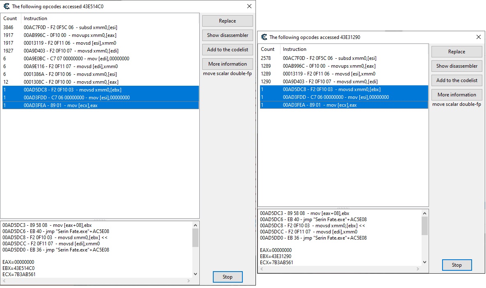Click Replace button in left window
The width and height of the screenshot is (486, 288).
pyautogui.click(x=227, y=21)
